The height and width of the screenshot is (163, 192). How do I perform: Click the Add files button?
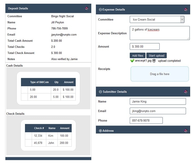(138, 56)
